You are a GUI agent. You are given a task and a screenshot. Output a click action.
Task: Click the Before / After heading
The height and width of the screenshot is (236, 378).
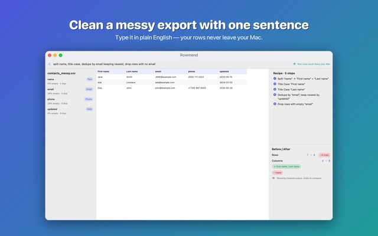[281, 149]
